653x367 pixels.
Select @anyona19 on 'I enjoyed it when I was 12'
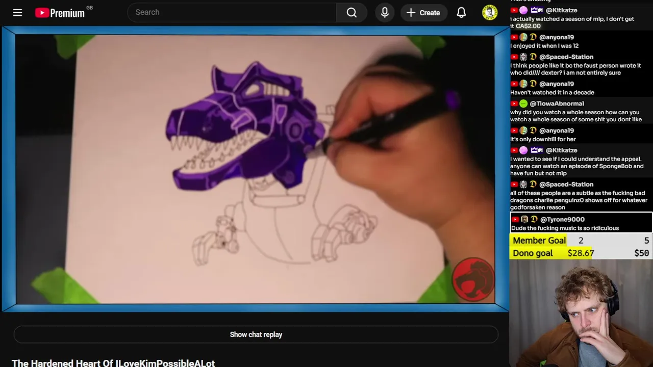tap(556, 37)
